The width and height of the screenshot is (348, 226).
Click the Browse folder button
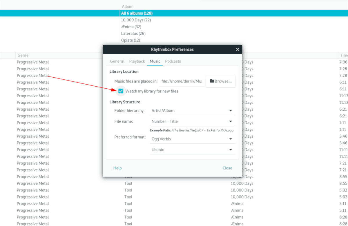(221, 81)
